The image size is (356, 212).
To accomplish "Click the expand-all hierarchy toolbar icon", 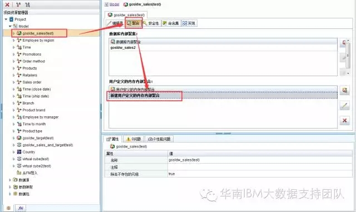I will [18, 4].
